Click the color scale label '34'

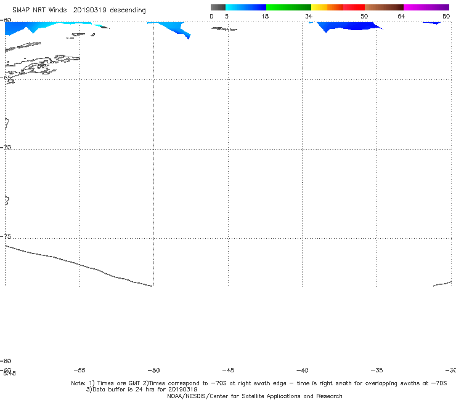point(309,16)
